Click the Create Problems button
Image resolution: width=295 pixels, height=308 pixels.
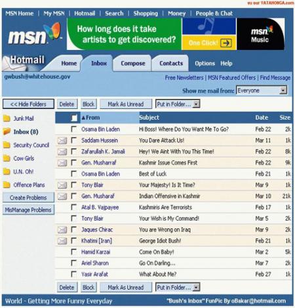click(28, 198)
